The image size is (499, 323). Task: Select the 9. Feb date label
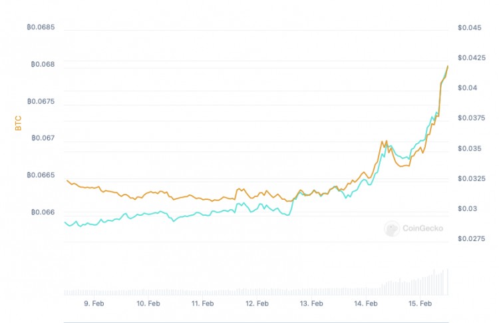95,304
